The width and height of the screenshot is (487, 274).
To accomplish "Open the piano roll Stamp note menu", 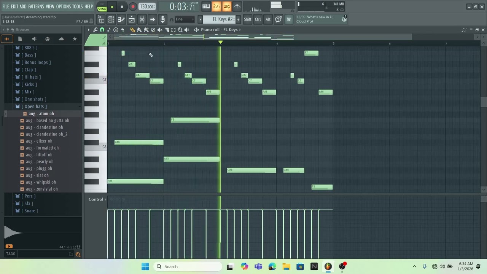I will 116,30.
